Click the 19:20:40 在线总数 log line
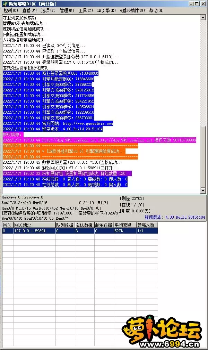Image resolution: width=208 pixels, height=350 pixels. [65, 185]
